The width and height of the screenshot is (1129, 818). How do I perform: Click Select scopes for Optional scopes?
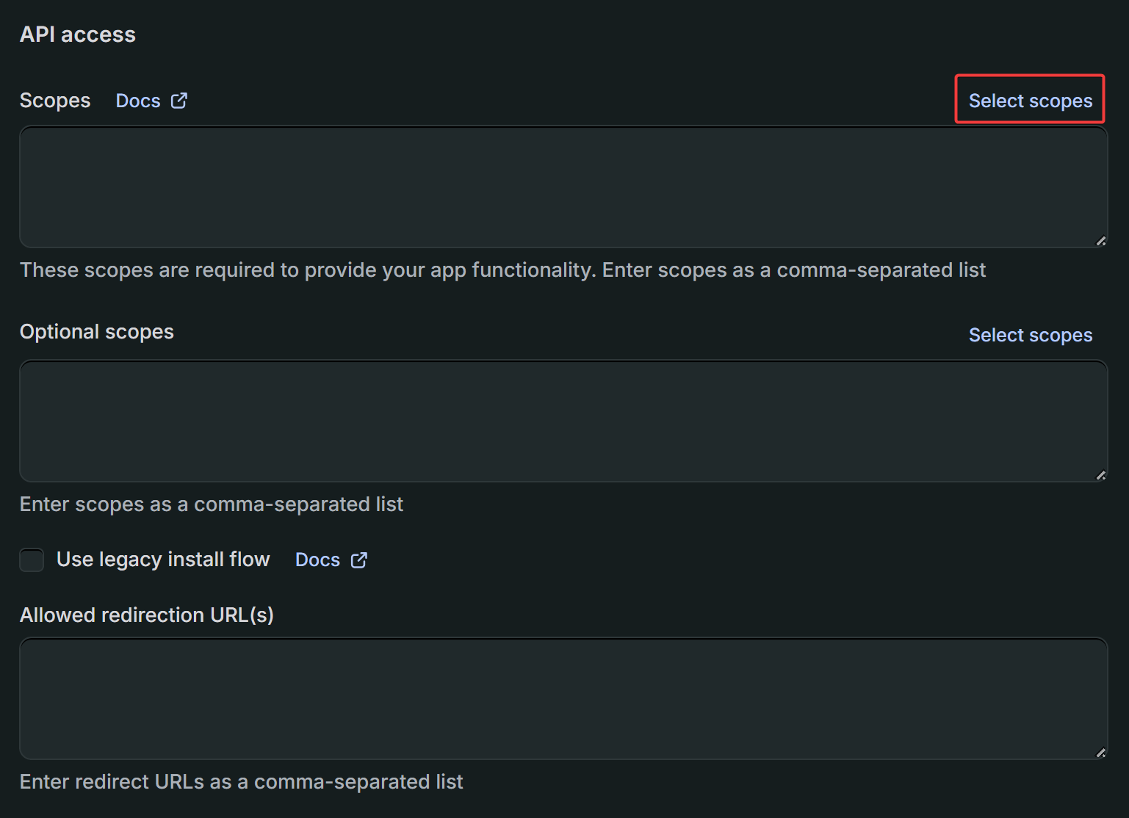click(x=1030, y=335)
